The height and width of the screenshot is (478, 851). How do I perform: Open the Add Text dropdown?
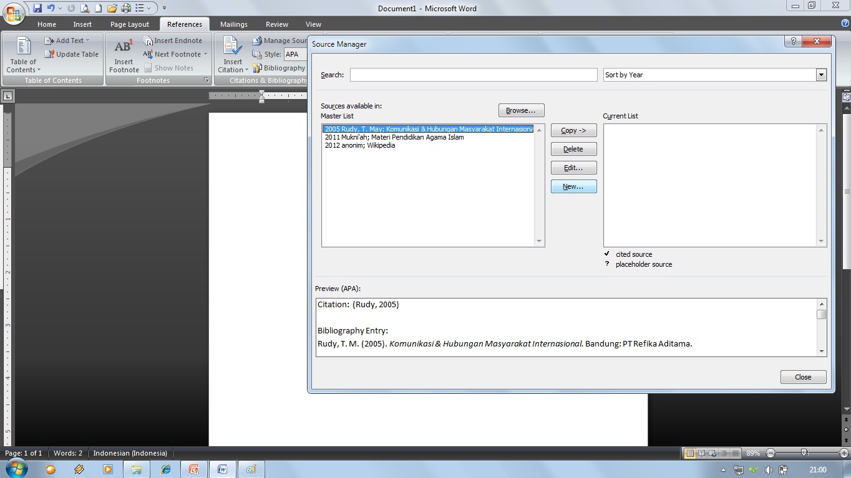87,41
